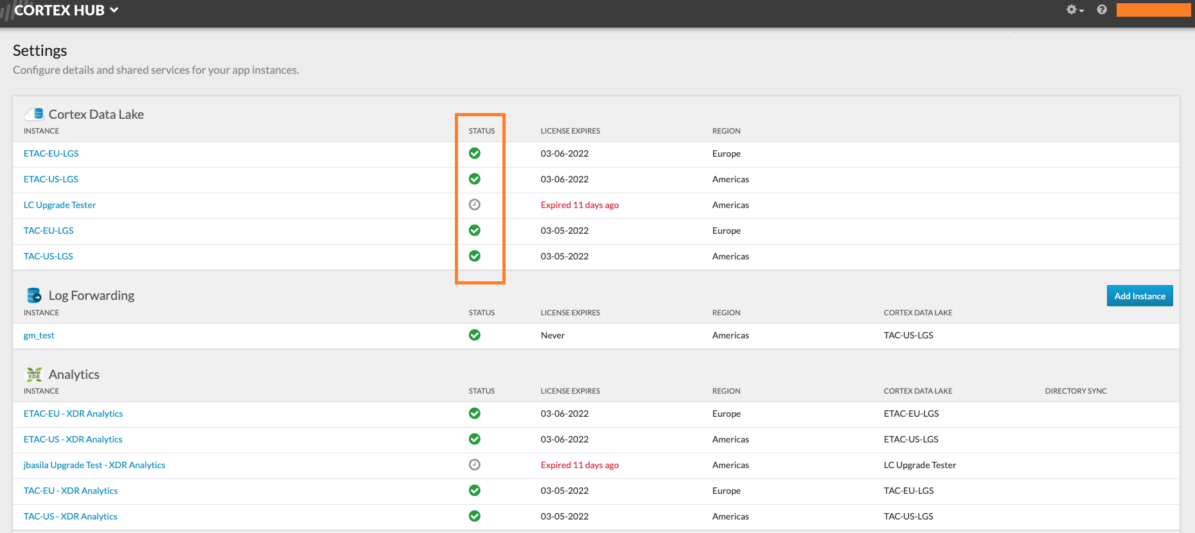Click the green status check for ETAC-US-LGS
Viewport: 1195px width, 533px height.
click(x=475, y=179)
